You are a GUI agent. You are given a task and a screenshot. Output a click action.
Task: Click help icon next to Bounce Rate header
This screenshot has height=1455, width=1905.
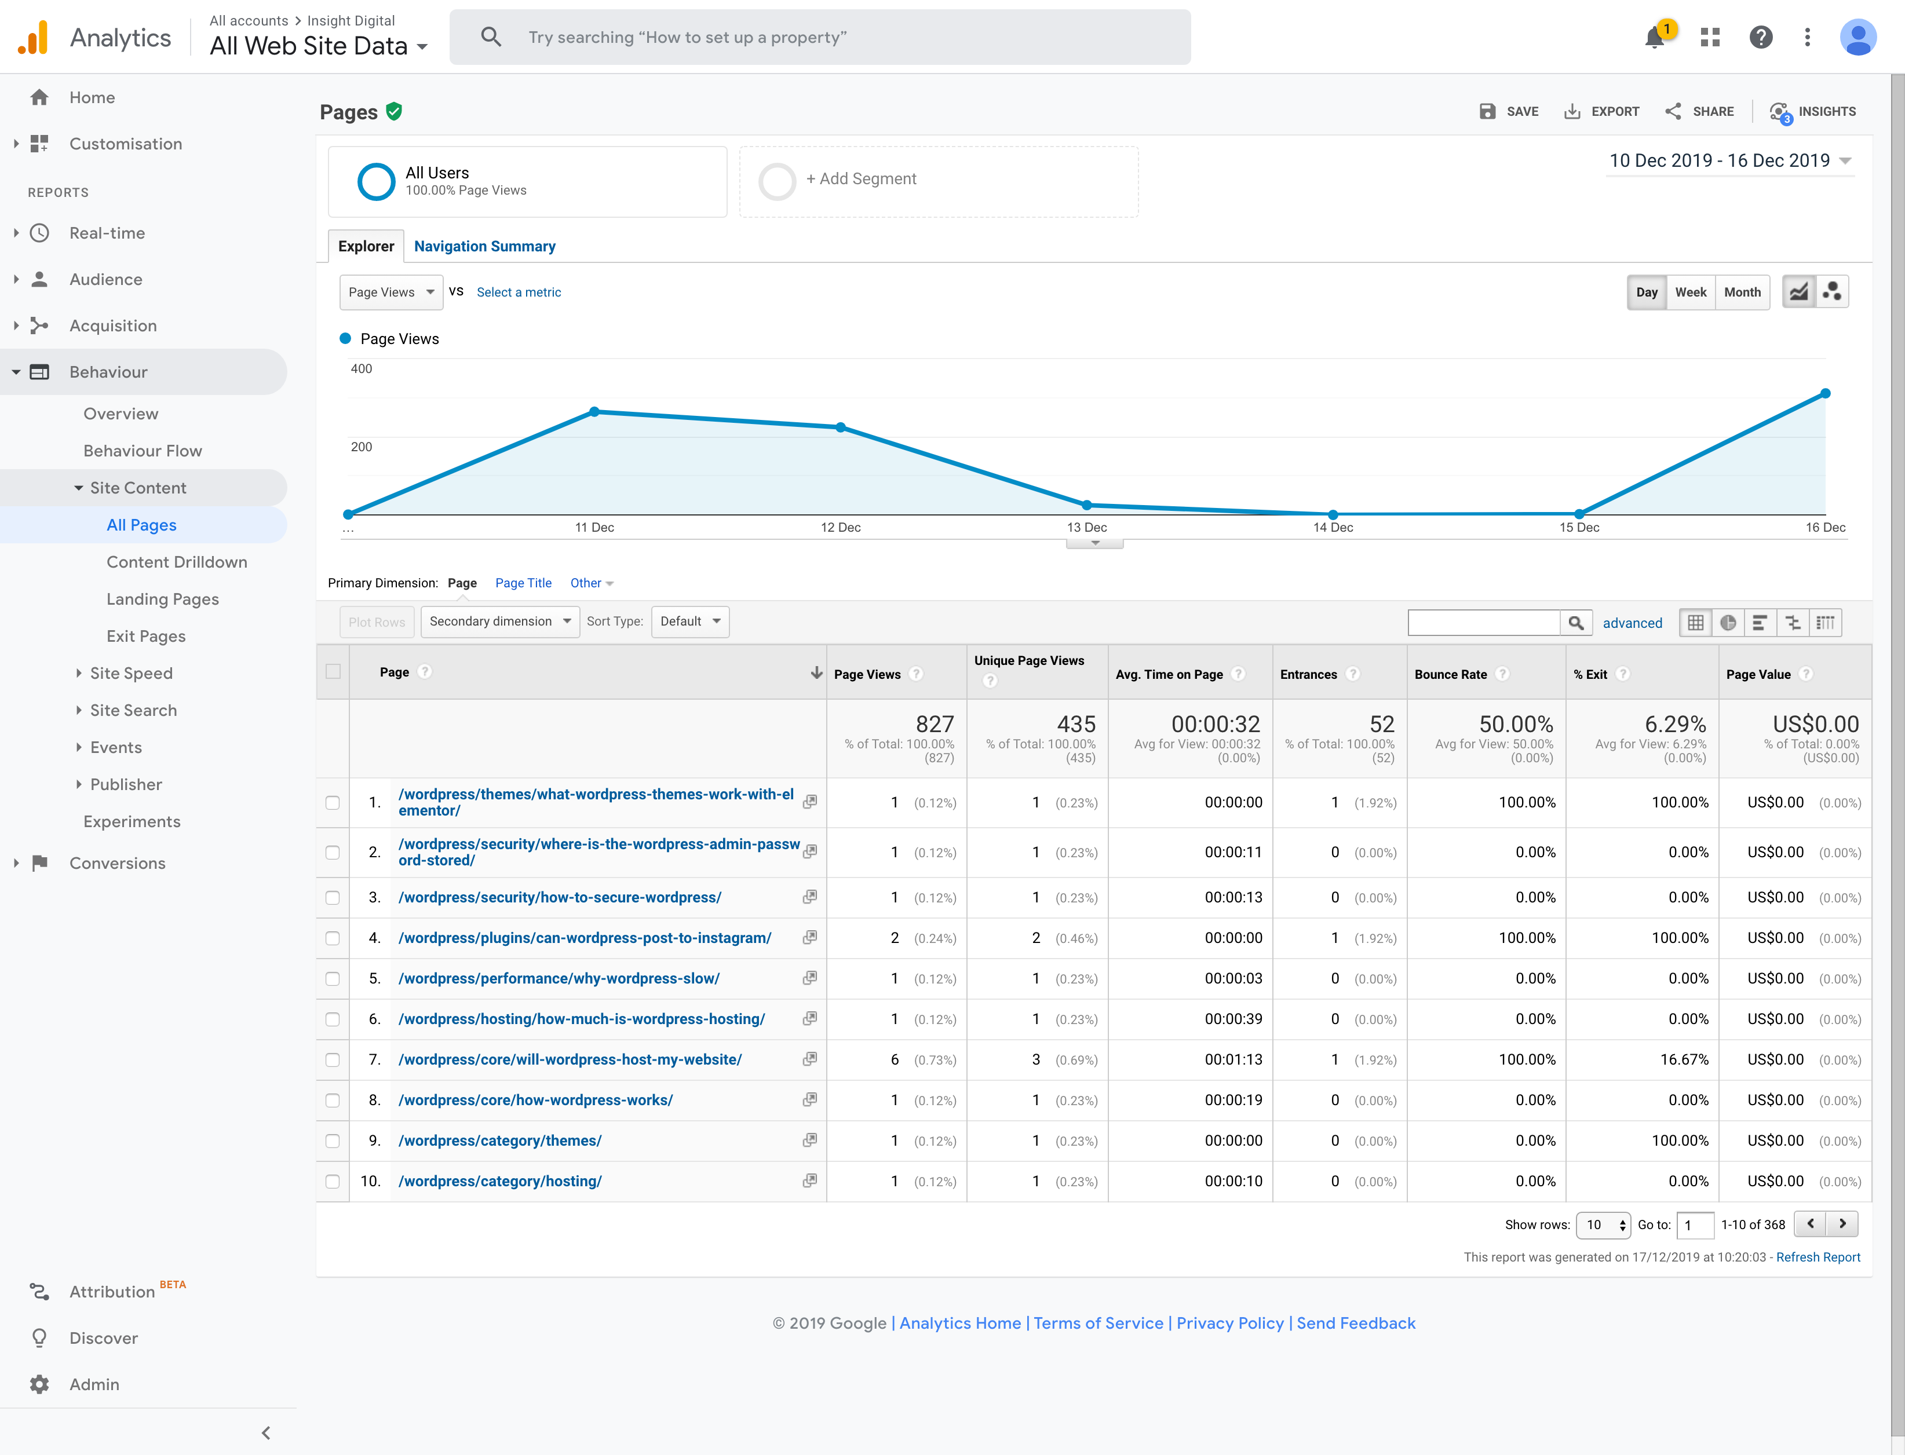1503,674
